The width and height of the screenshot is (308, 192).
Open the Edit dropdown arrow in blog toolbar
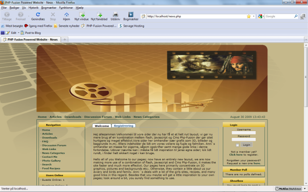pos(18,33)
